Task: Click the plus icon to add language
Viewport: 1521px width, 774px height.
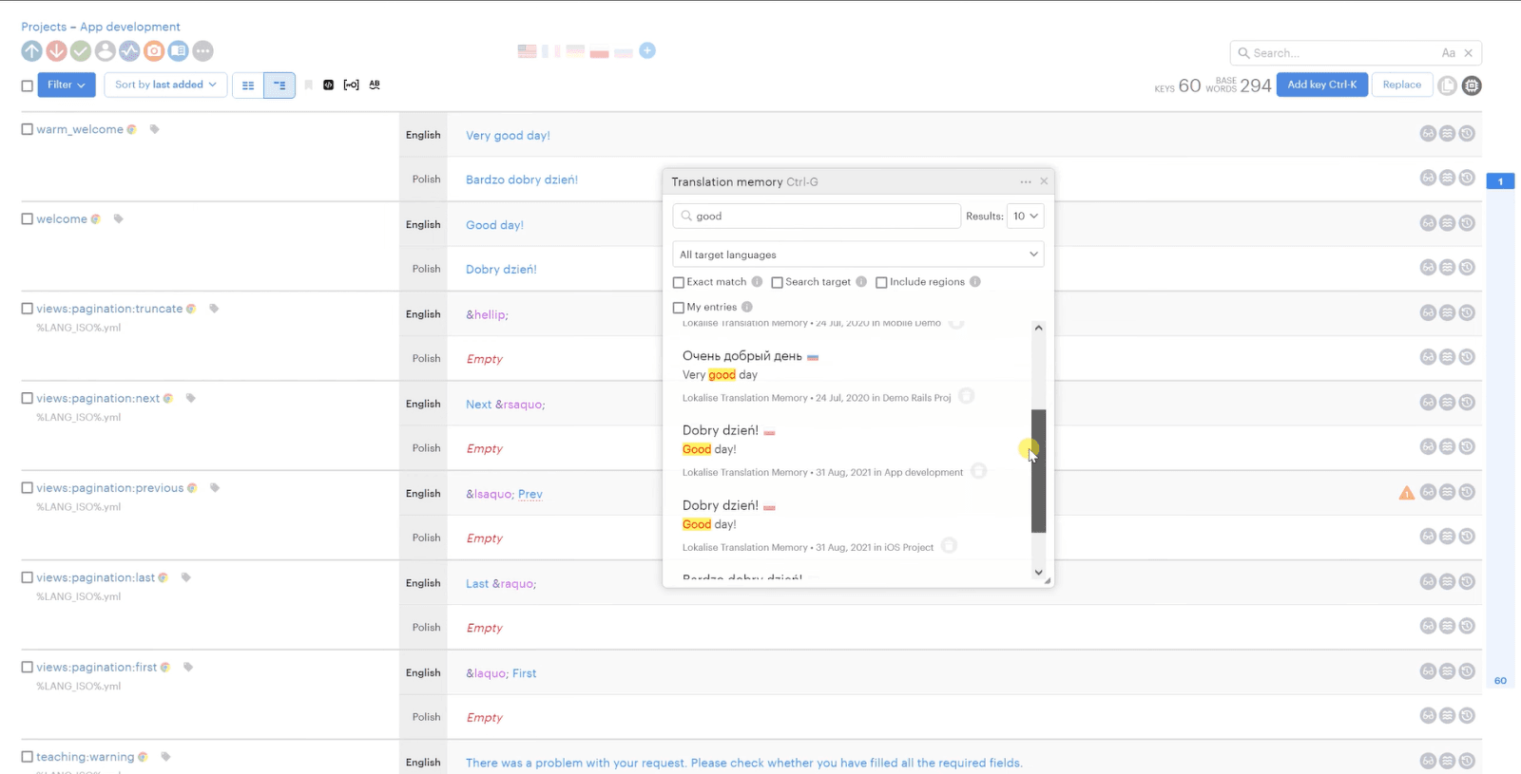Action: [x=647, y=50]
